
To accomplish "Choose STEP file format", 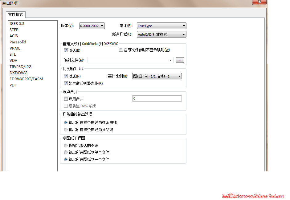I will pyautogui.click(x=14, y=30).
